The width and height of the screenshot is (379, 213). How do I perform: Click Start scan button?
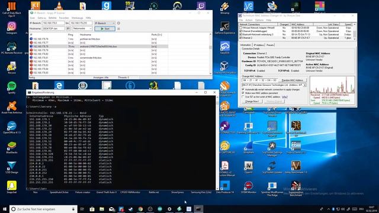pyautogui.click(x=105, y=29)
